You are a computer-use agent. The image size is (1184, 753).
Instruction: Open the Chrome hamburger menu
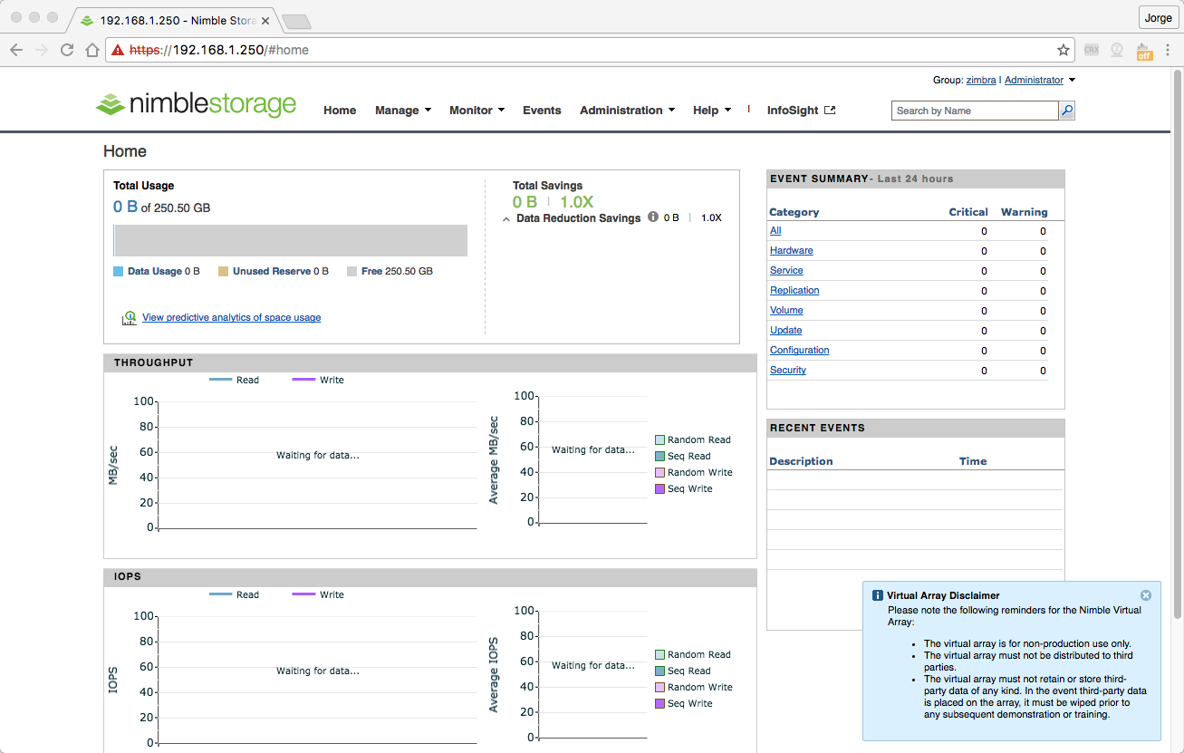pos(1170,50)
